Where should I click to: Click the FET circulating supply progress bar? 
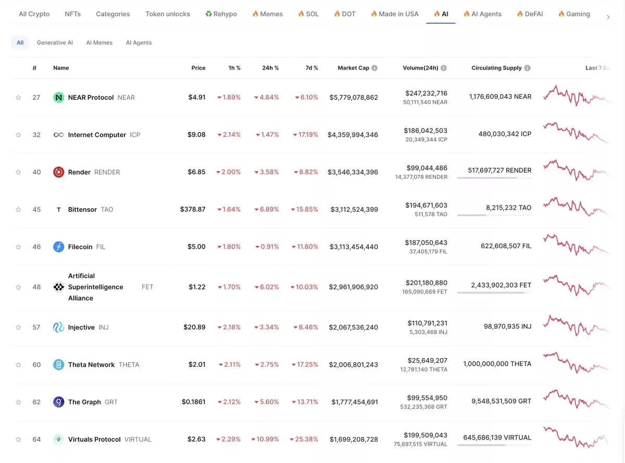tap(494, 293)
